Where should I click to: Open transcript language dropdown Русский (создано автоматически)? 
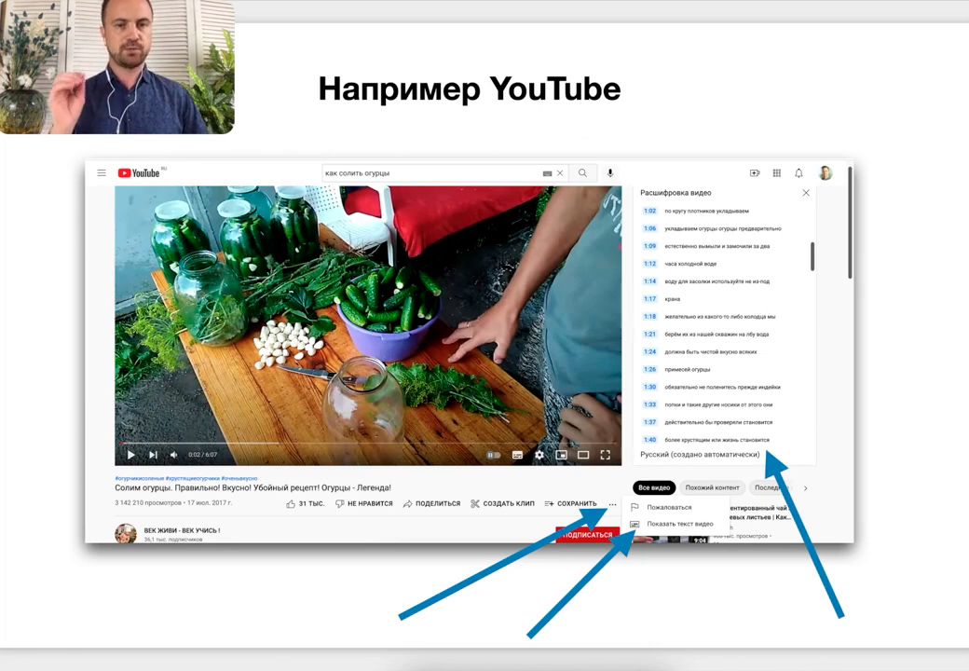tap(700, 455)
